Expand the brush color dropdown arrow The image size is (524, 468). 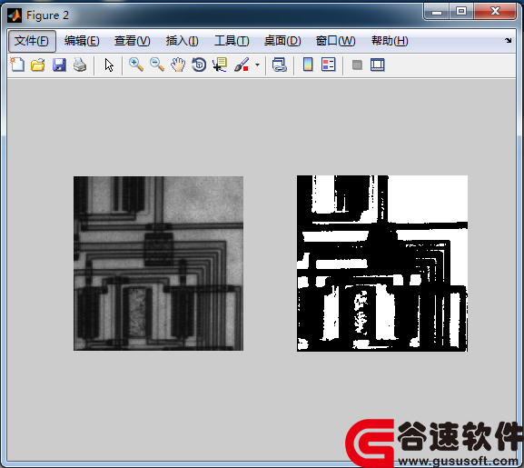click(x=257, y=65)
